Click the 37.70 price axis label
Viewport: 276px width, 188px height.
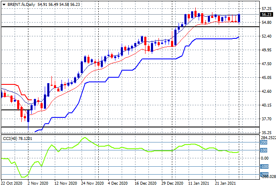[266, 119]
